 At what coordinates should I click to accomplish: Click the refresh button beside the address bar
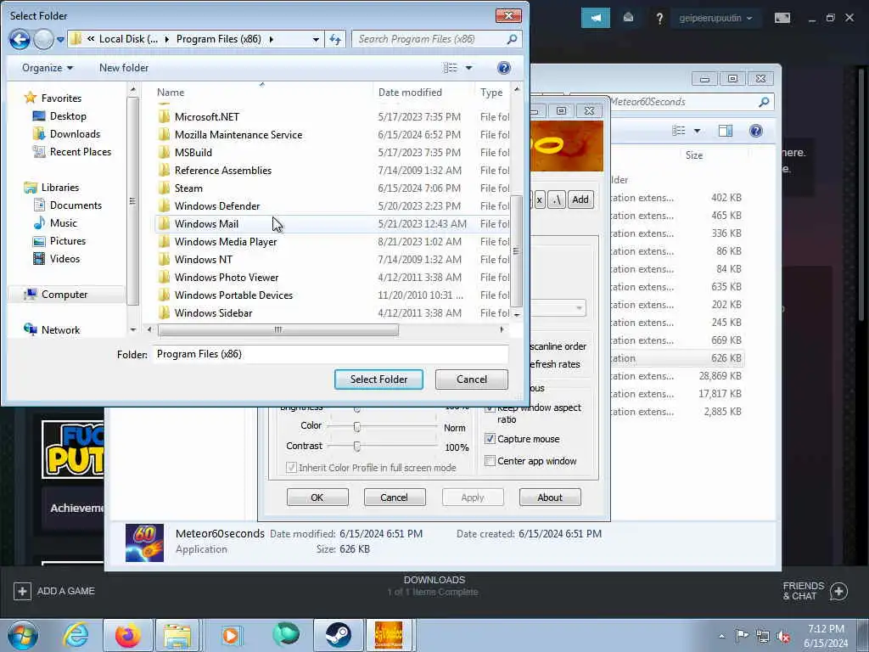coord(334,39)
